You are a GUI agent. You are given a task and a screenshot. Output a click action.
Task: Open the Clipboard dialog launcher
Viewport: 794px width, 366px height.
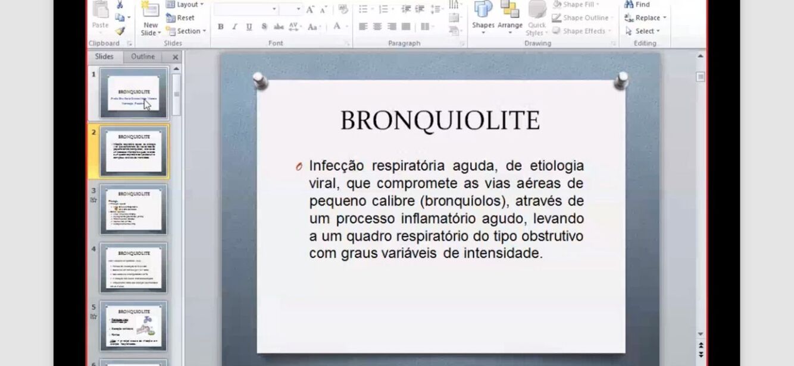[130, 43]
